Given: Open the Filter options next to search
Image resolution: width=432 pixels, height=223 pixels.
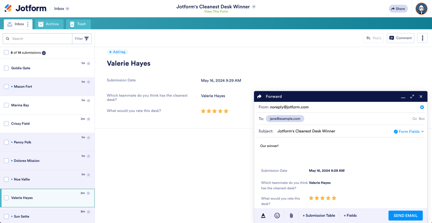Looking at the screenshot, I should tap(82, 38).
